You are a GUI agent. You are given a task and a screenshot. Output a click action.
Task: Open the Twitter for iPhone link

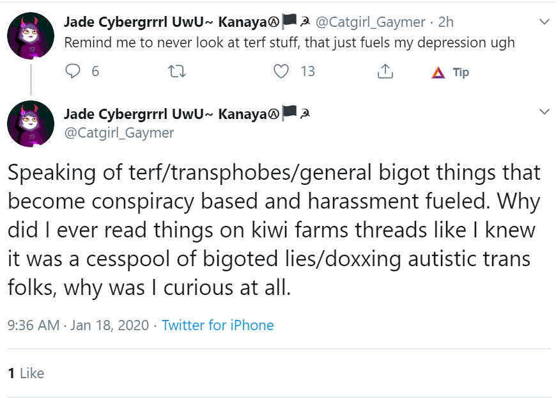(218, 325)
